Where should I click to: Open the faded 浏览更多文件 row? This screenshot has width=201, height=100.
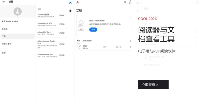(171, 65)
